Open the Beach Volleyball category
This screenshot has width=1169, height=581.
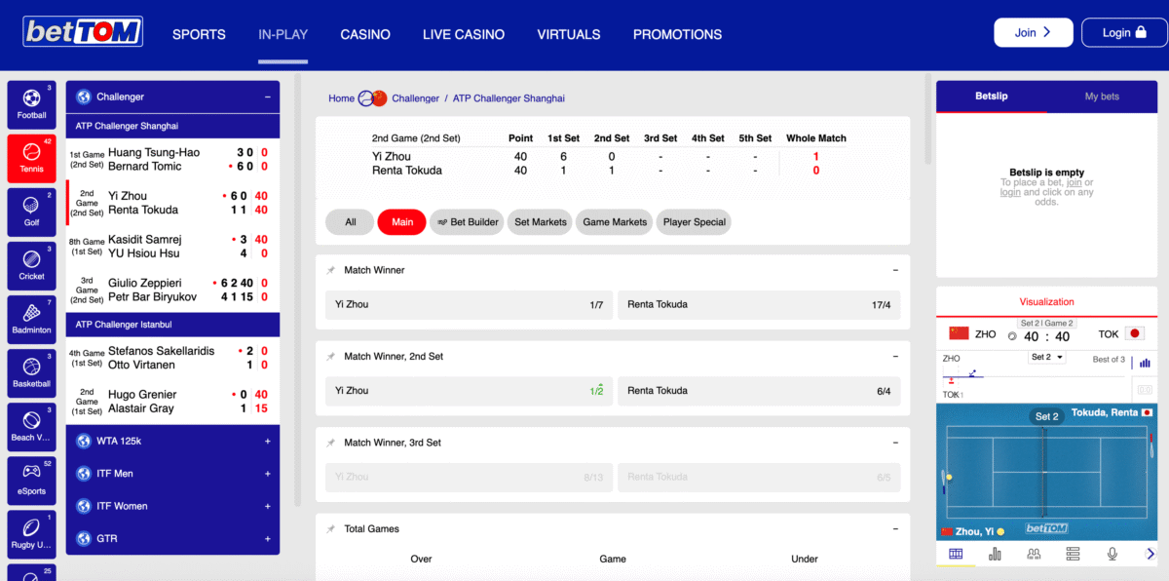click(x=31, y=426)
